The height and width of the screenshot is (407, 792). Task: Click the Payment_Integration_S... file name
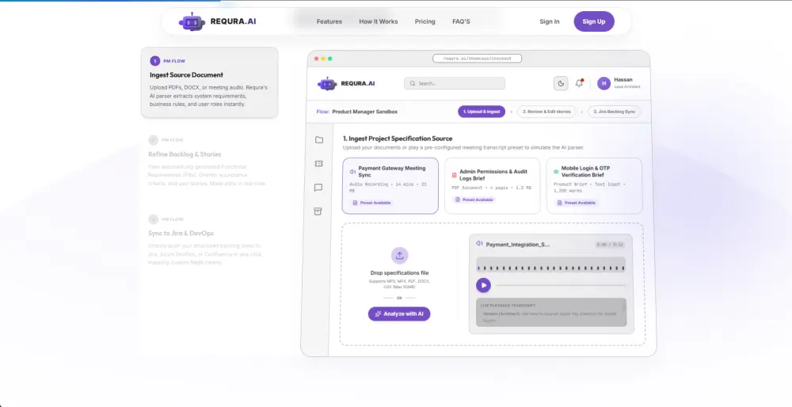(518, 245)
